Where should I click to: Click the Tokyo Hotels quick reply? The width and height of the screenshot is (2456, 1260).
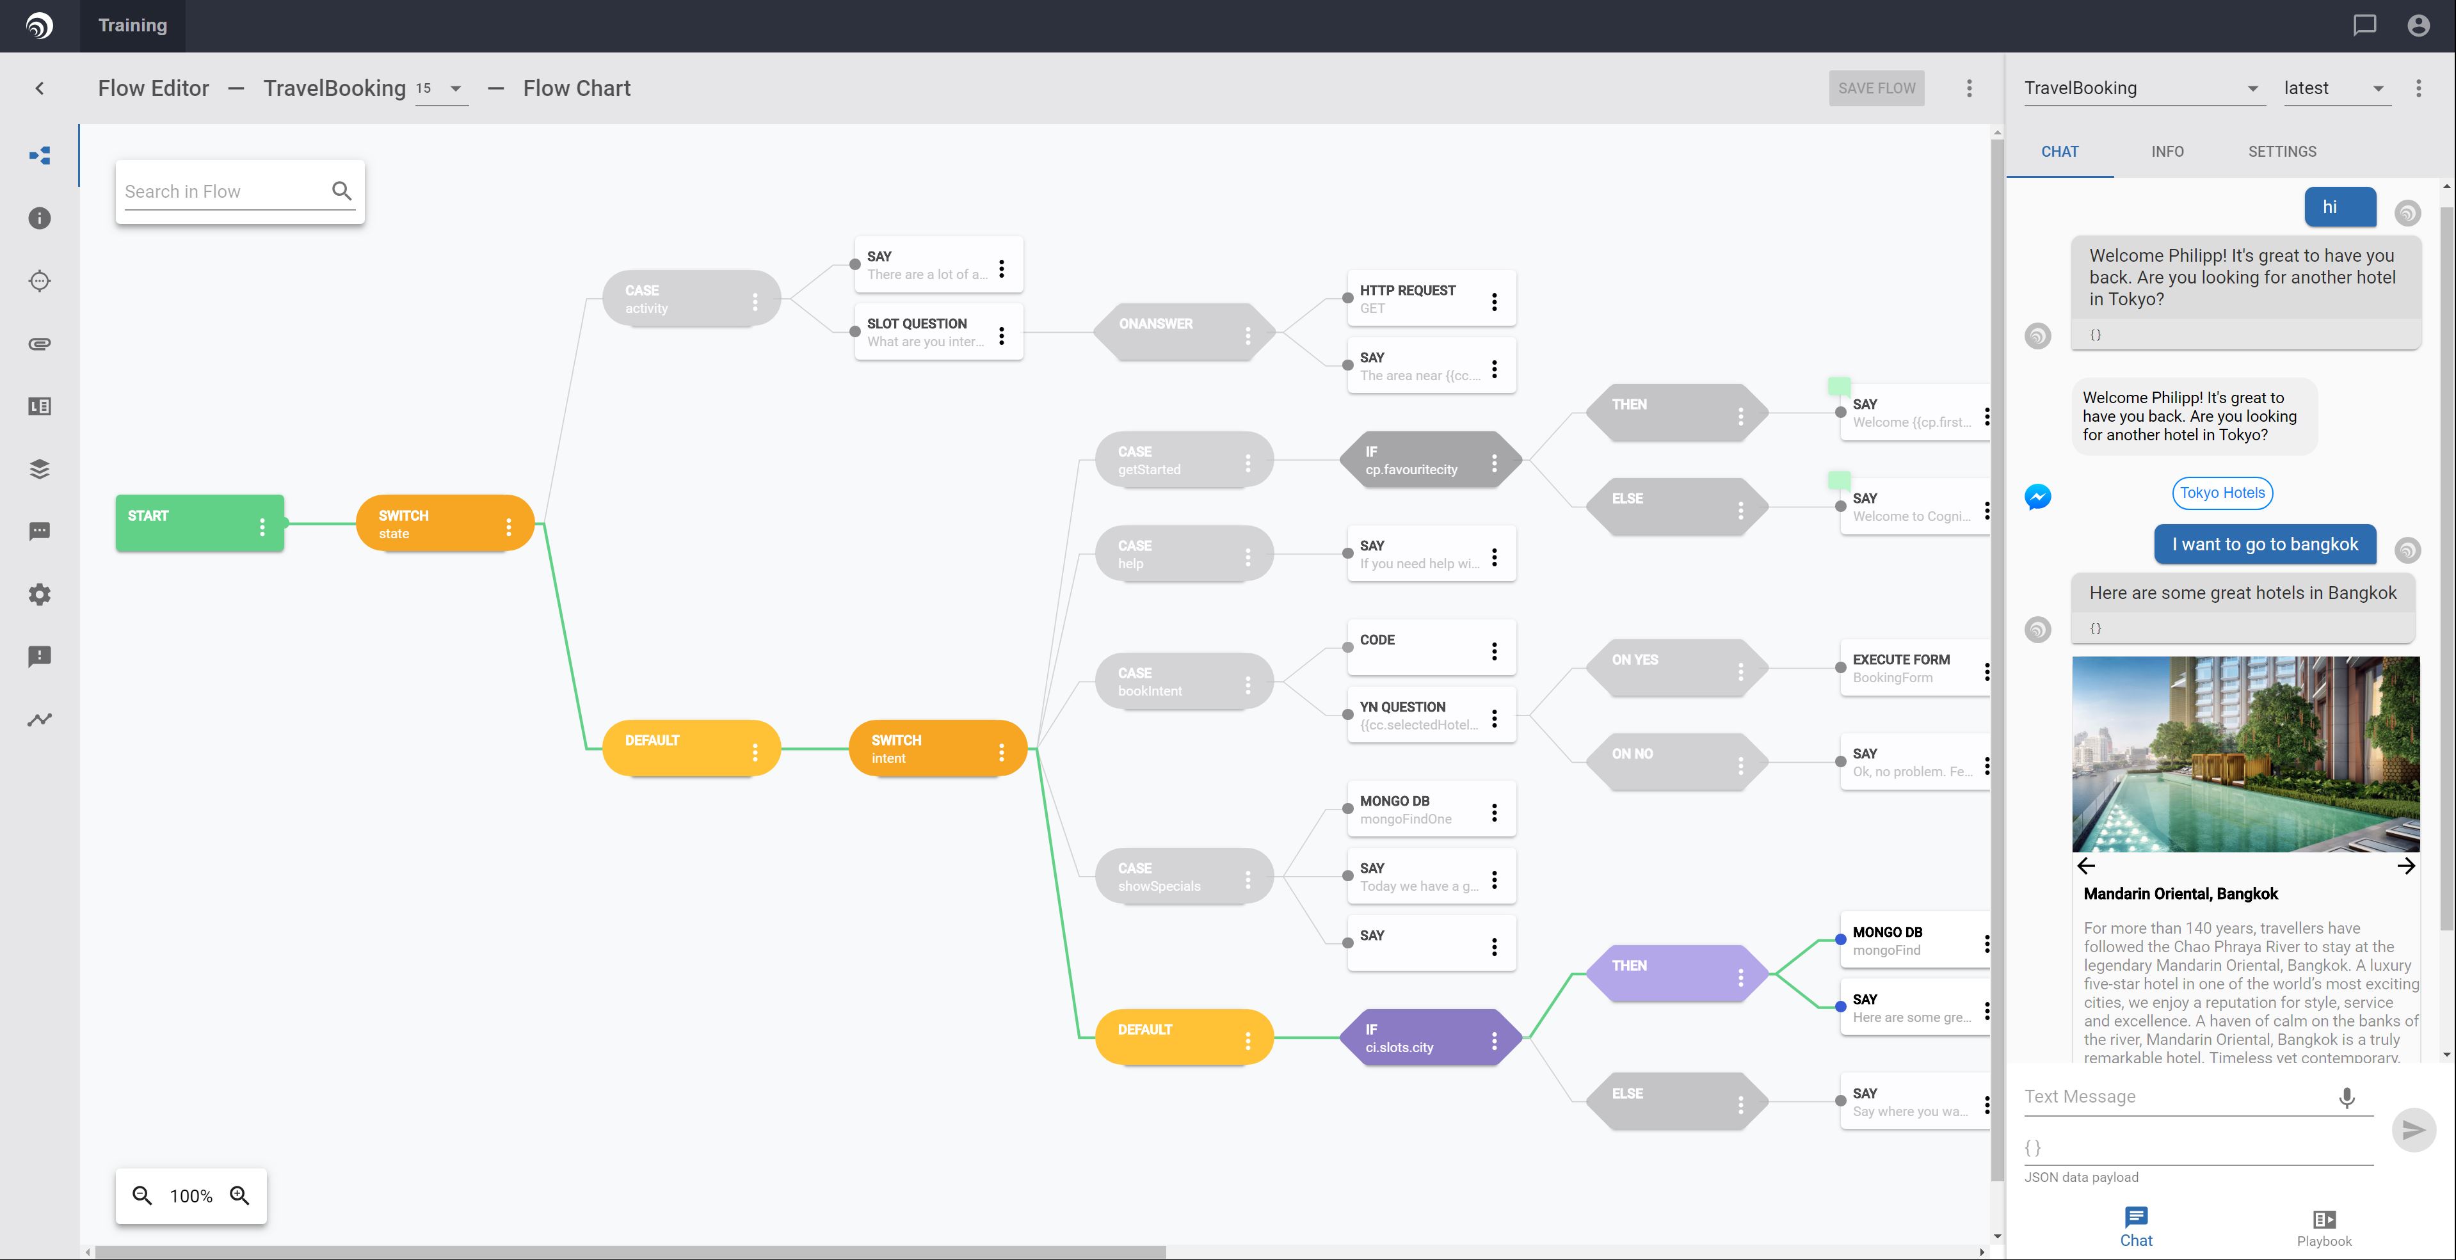[x=2222, y=493]
